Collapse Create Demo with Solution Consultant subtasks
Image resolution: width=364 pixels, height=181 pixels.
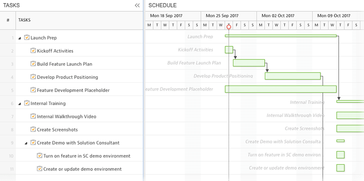click(x=26, y=143)
